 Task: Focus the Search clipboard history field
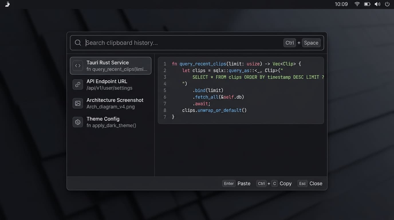(197, 43)
